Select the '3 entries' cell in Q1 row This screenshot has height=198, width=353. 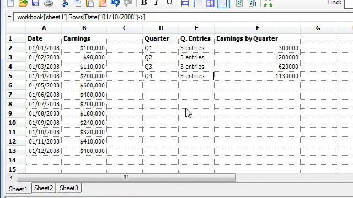click(x=196, y=48)
